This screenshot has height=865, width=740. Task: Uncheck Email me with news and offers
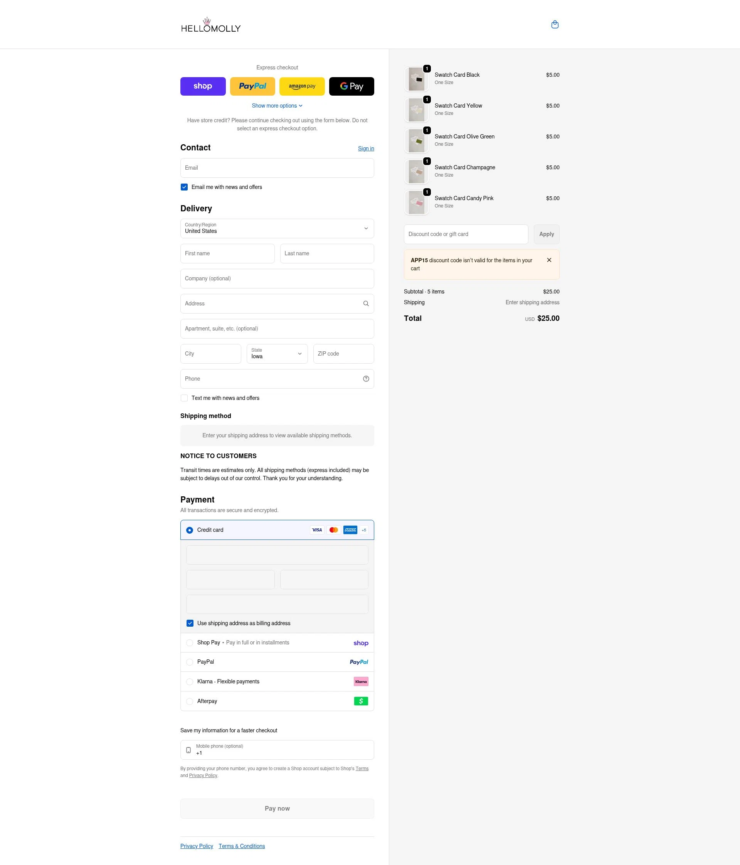click(x=184, y=187)
